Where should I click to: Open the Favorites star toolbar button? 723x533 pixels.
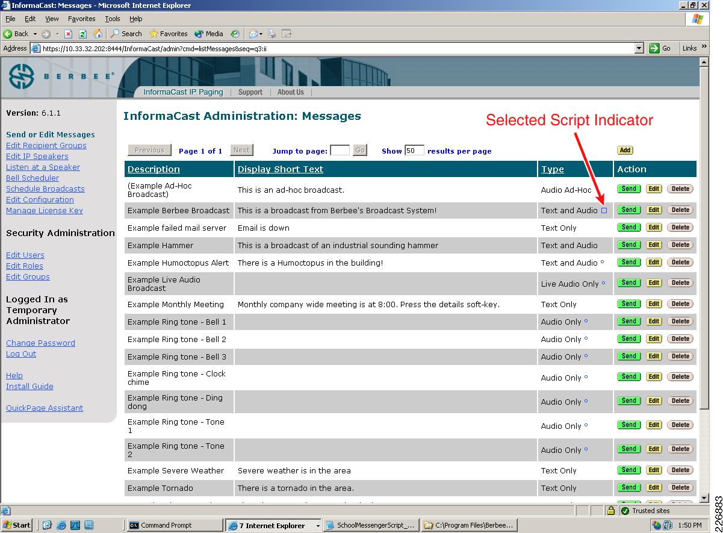[x=168, y=34]
